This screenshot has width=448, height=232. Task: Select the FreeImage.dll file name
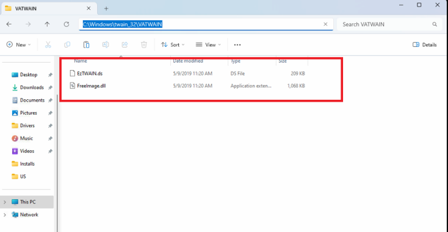pyautogui.click(x=92, y=86)
